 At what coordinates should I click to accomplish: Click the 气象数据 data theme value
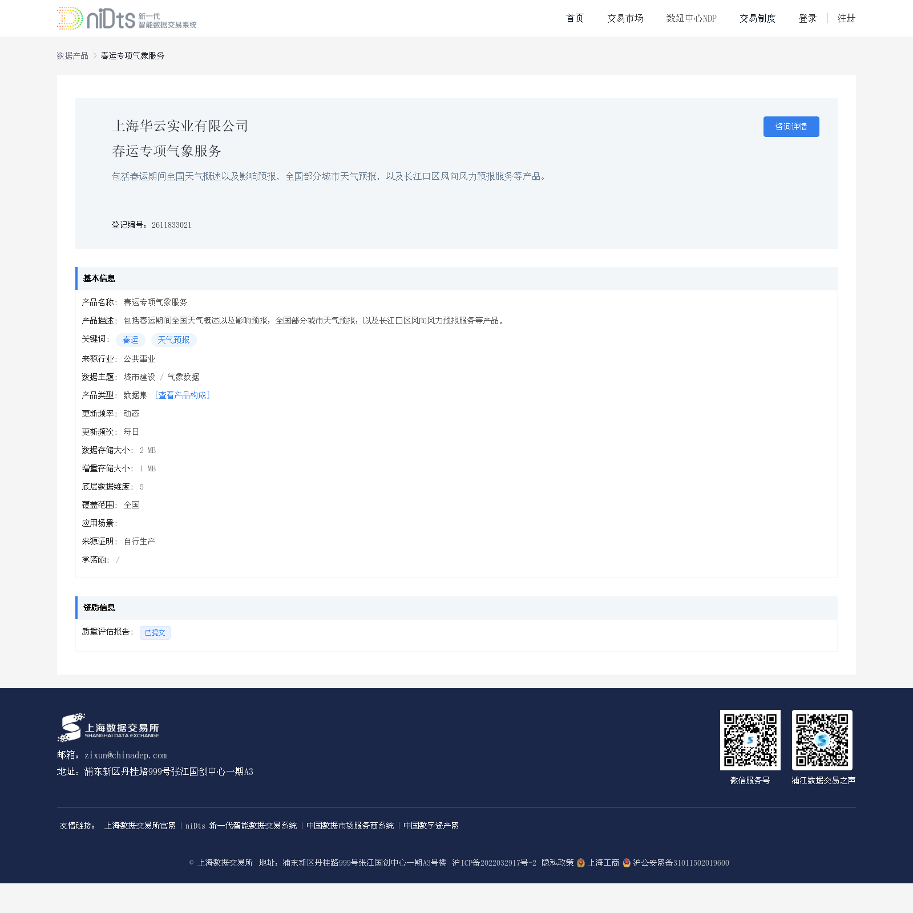click(x=183, y=377)
